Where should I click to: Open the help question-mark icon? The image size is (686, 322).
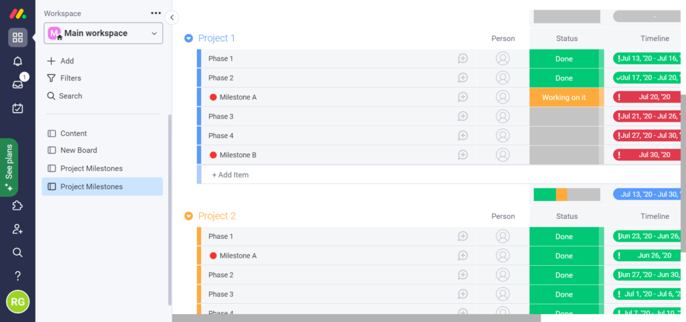click(x=17, y=276)
